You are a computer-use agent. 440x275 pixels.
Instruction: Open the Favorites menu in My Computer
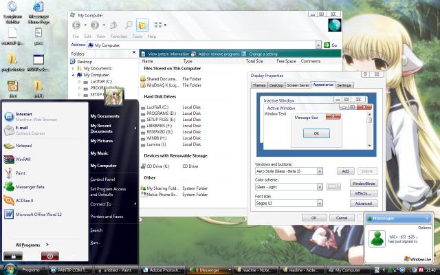click(x=118, y=36)
